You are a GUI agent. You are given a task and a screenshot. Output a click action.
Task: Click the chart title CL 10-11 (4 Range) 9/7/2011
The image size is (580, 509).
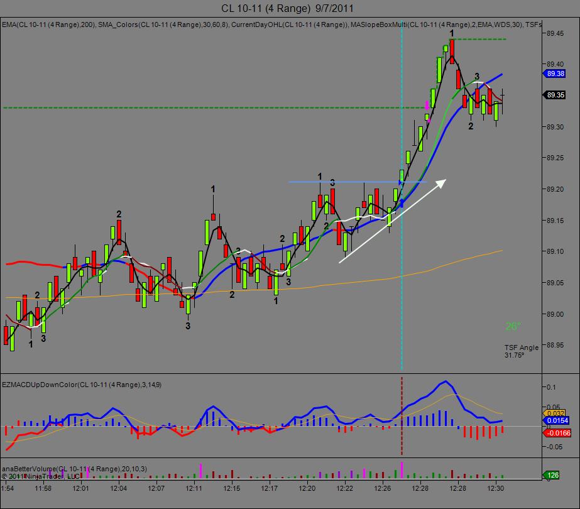tap(287, 8)
